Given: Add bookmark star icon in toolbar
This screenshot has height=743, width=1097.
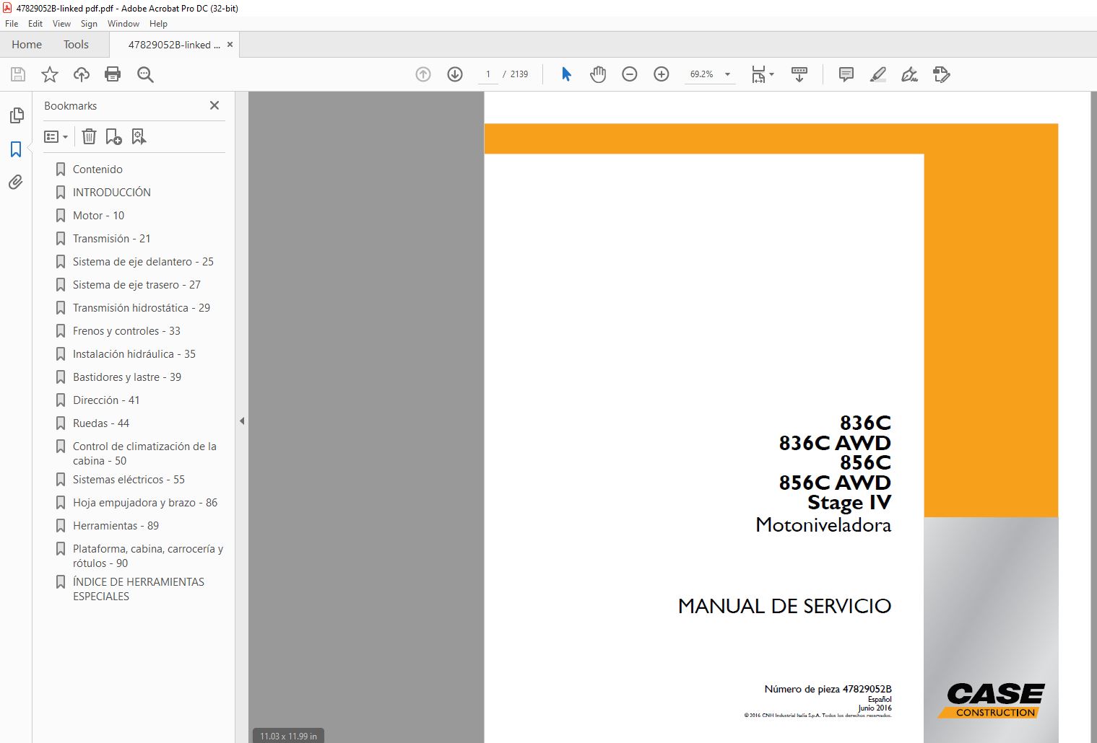Looking at the screenshot, I should pos(50,74).
